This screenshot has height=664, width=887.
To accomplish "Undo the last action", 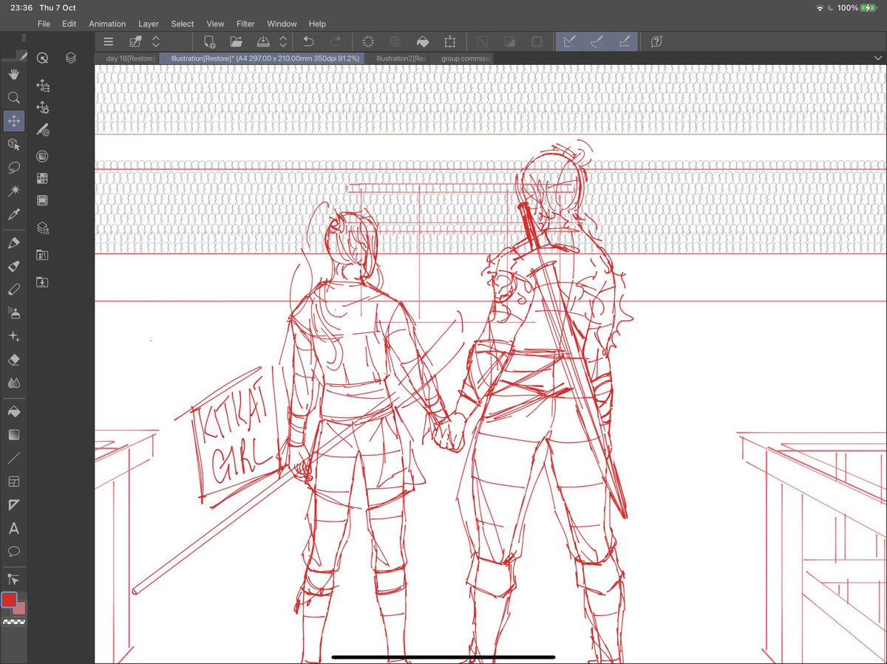I will pos(309,42).
